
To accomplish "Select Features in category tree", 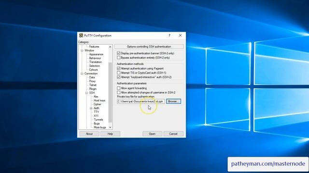I will (94, 47).
